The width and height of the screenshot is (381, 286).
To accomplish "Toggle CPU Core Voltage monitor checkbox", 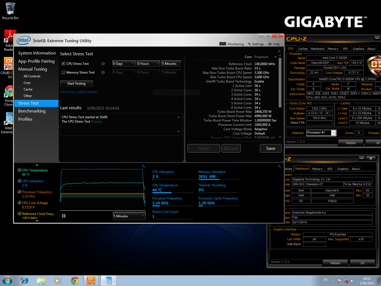I will (x=20, y=203).
